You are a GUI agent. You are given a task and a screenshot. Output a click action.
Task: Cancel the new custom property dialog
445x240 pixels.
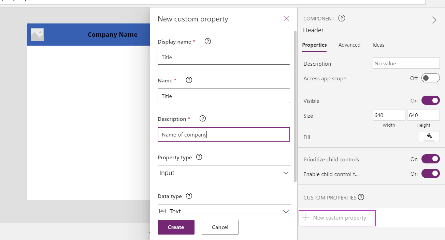click(220, 227)
